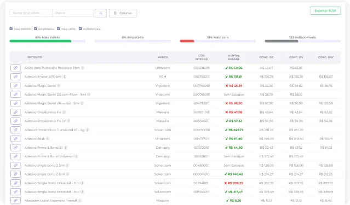Click the DENTAL PASANE column header
Viewport: 350px width, 205px height.
(x=234, y=57)
